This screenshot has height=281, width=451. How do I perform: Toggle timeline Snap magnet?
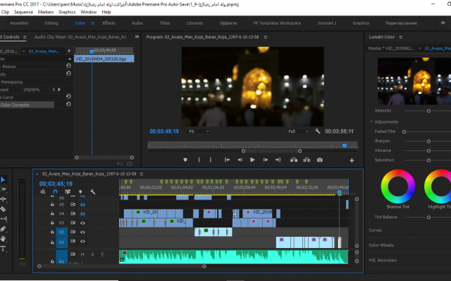[x=55, y=192]
